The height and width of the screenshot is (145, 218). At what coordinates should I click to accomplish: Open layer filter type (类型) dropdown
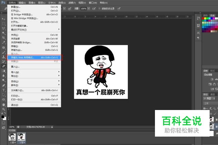point(209,99)
